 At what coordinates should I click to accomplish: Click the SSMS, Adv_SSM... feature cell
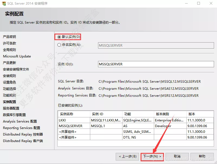(x=138, y=131)
